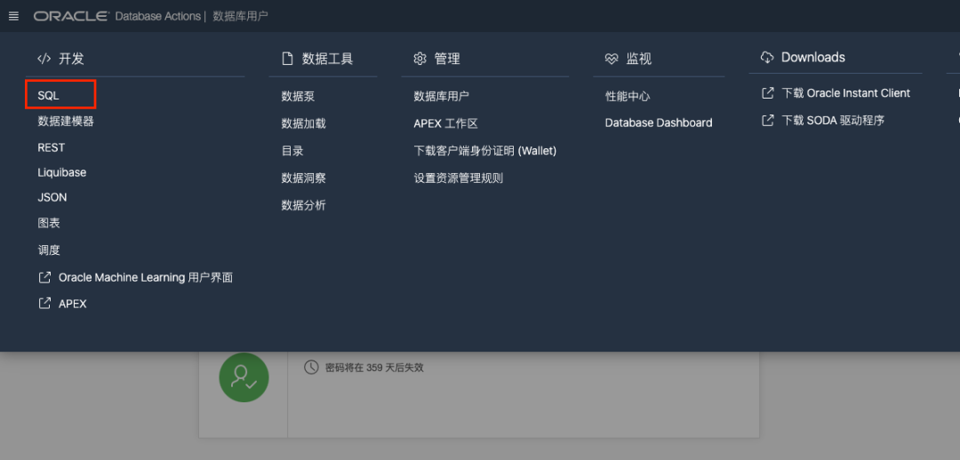960x460 pixels.
Task: Click the 监视 section heading
Action: (638, 59)
